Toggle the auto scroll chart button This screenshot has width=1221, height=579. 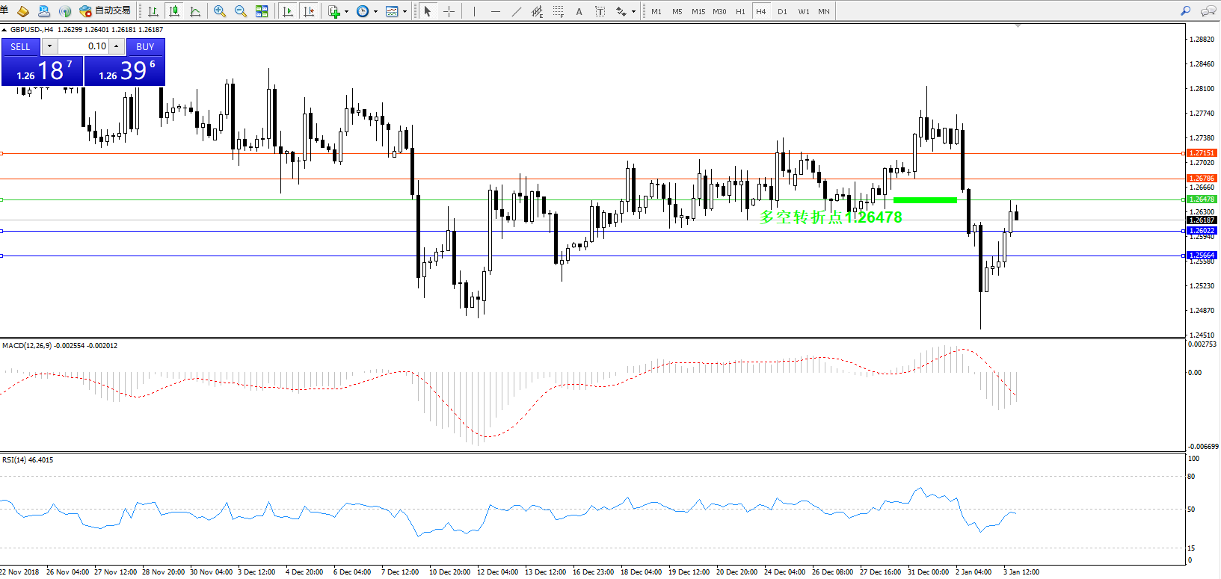(288, 11)
